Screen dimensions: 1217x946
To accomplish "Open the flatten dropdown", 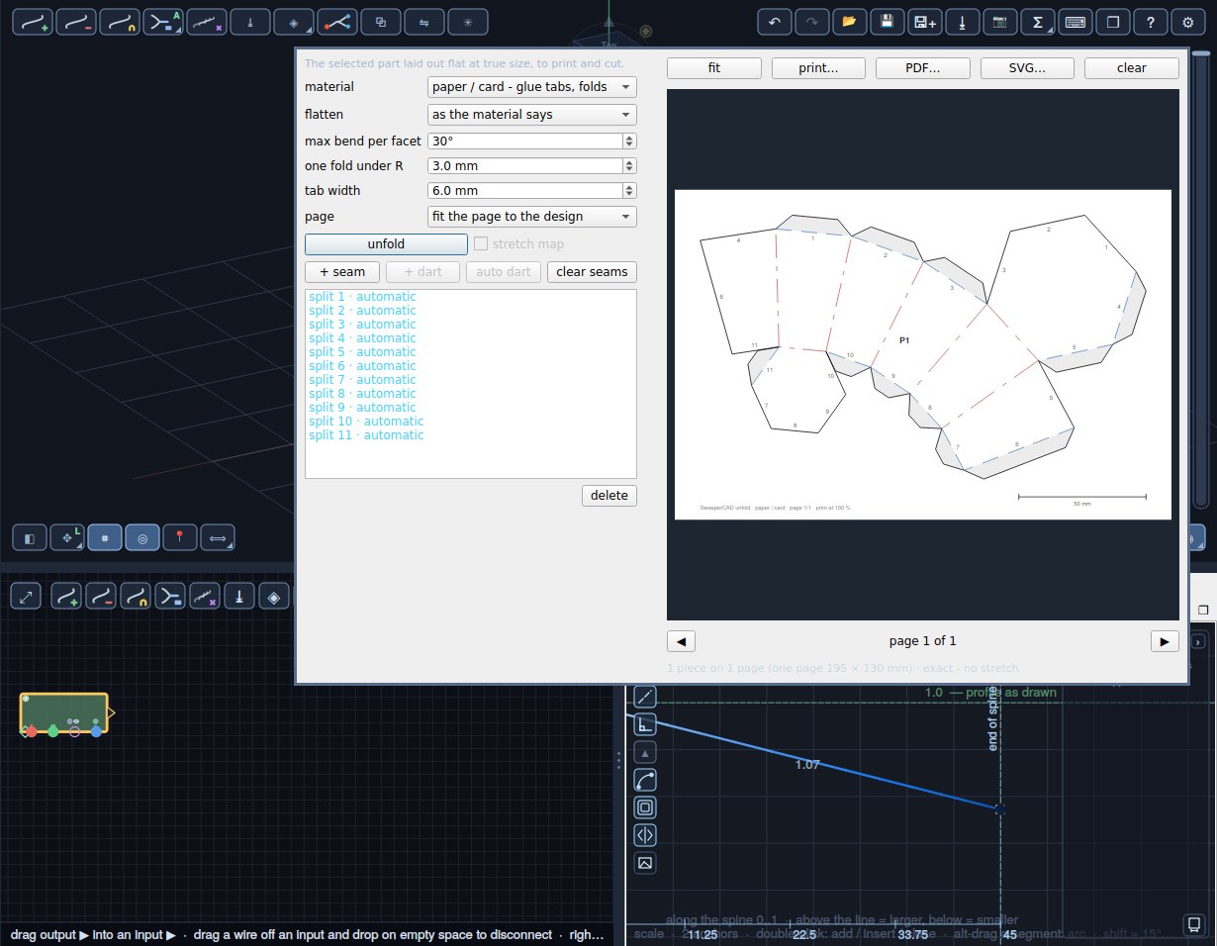I will (531, 115).
